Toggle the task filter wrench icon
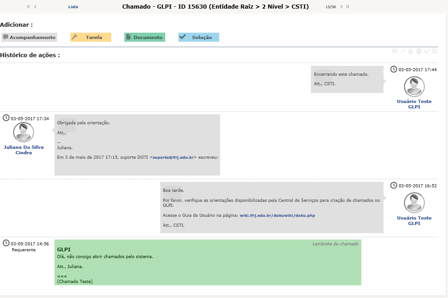Image resolution: width=448 pixels, height=298 pixels. tap(402, 51)
